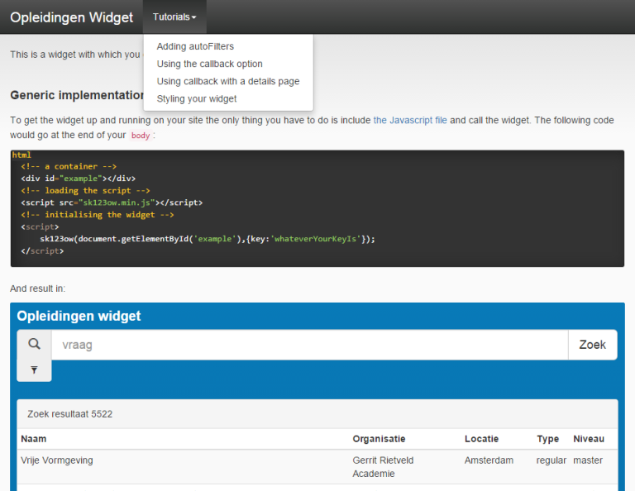Click the Locatie column header
Viewport: 635px width, 491px height.
[x=481, y=439]
